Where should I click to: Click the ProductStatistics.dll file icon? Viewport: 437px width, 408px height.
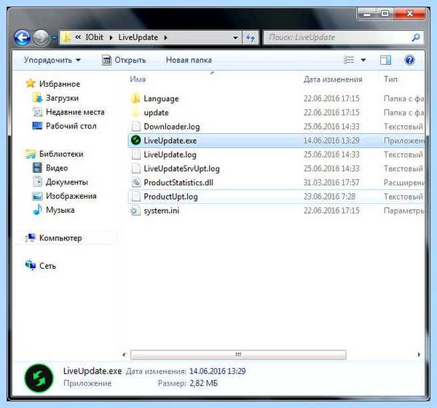(135, 182)
